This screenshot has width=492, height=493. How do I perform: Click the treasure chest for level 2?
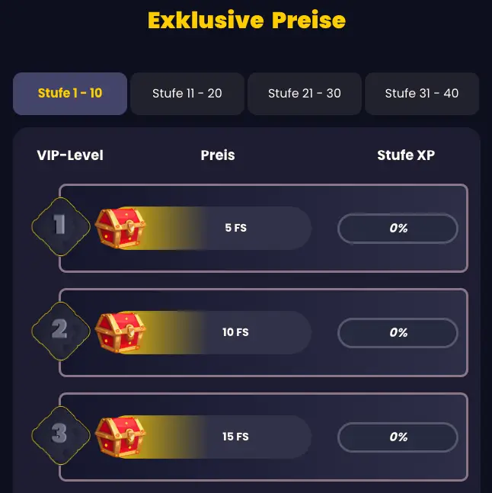tap(120, 332)
